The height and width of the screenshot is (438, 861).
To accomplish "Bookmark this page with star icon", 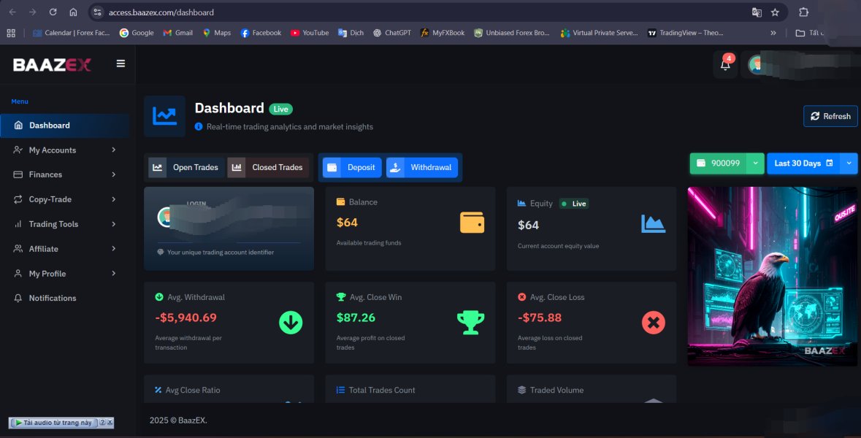I will 775,12.
